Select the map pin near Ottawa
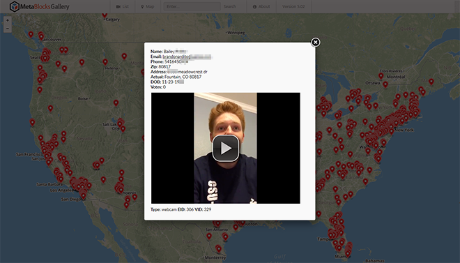Viewport: 460px width, 263px height. click(x=385, y=84)
